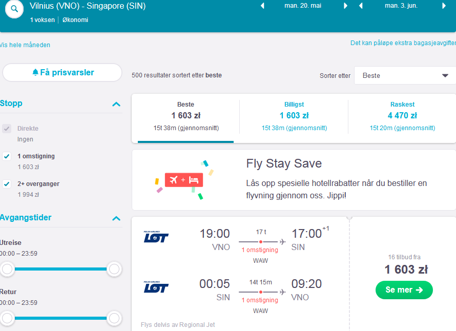Open the Sorter etter dropdown
Viewport: 456px width, 331px height.
point(405,76)
